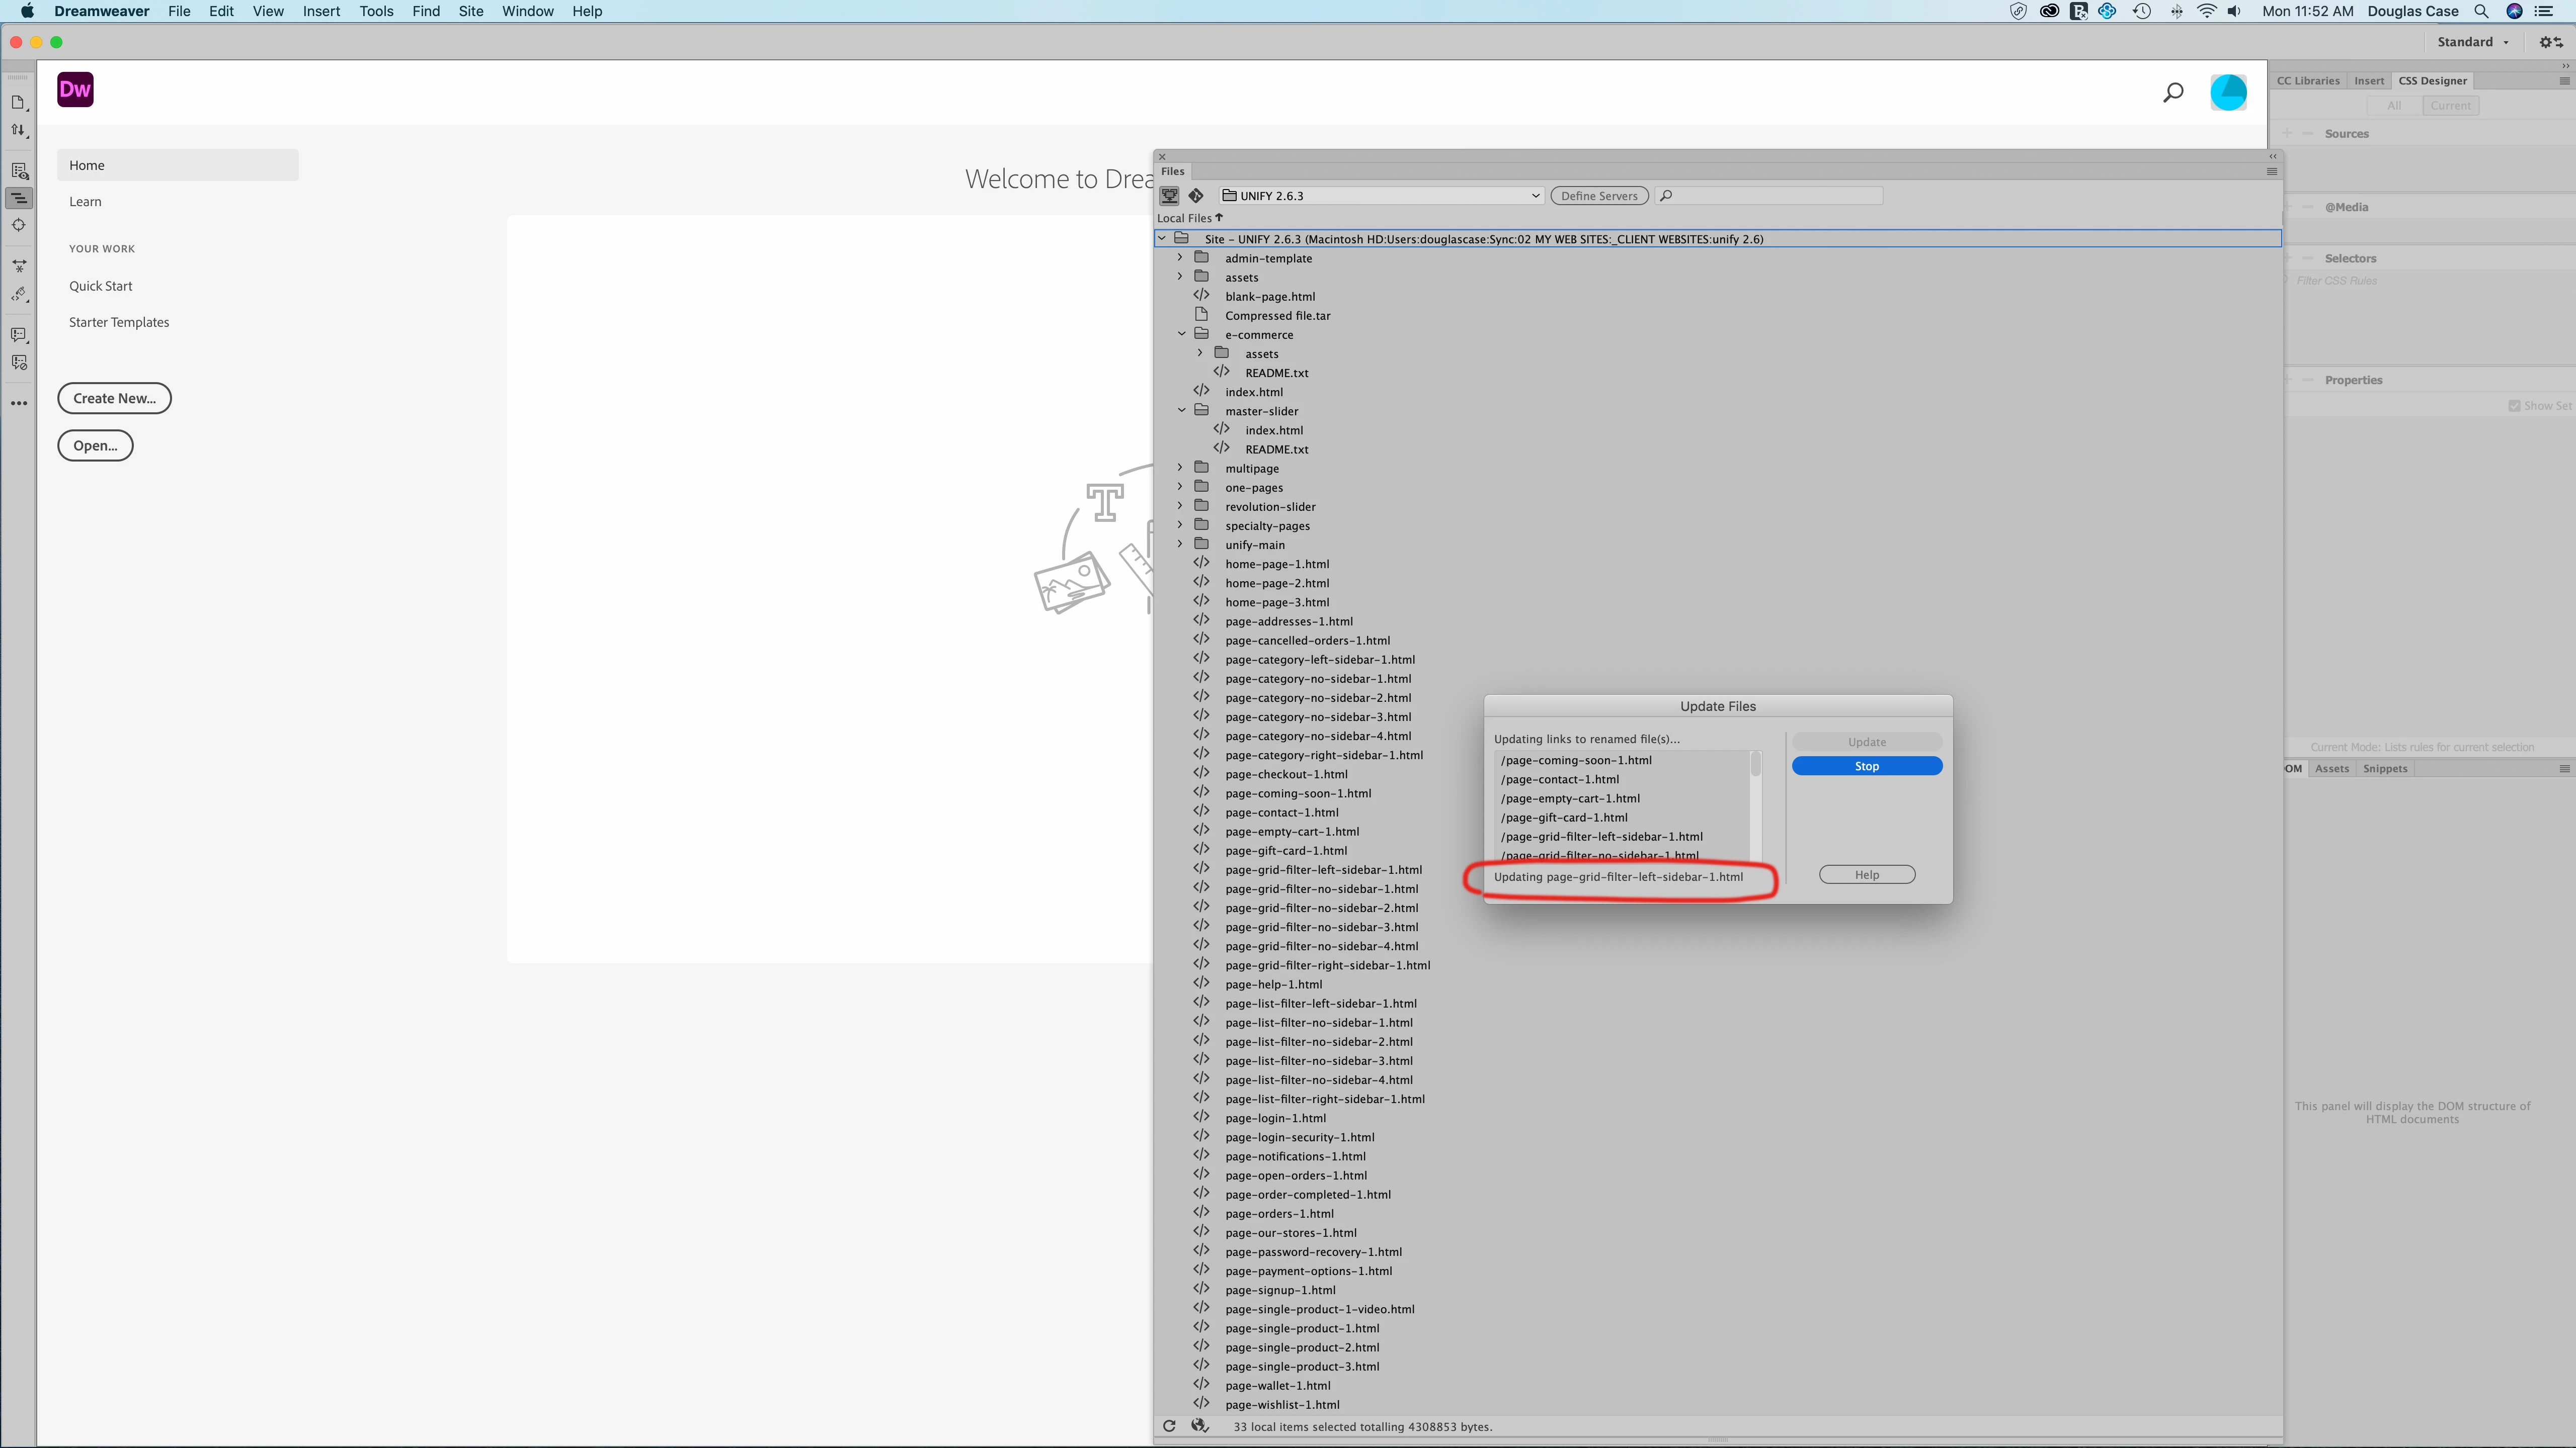The image size is (2576, 1448).
Task: Expand the admin-template folder
Action: tap(1180, 258)
